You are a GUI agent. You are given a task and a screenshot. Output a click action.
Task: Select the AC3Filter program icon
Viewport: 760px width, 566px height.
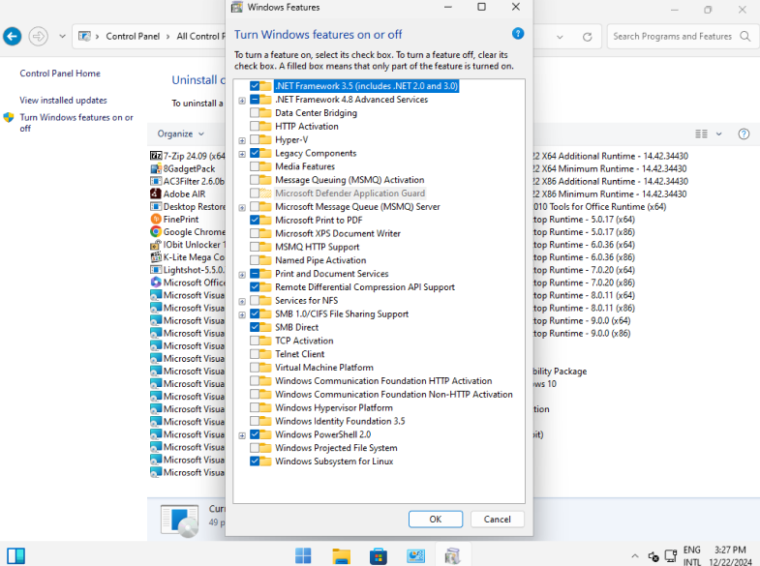(x=156, y=181)
